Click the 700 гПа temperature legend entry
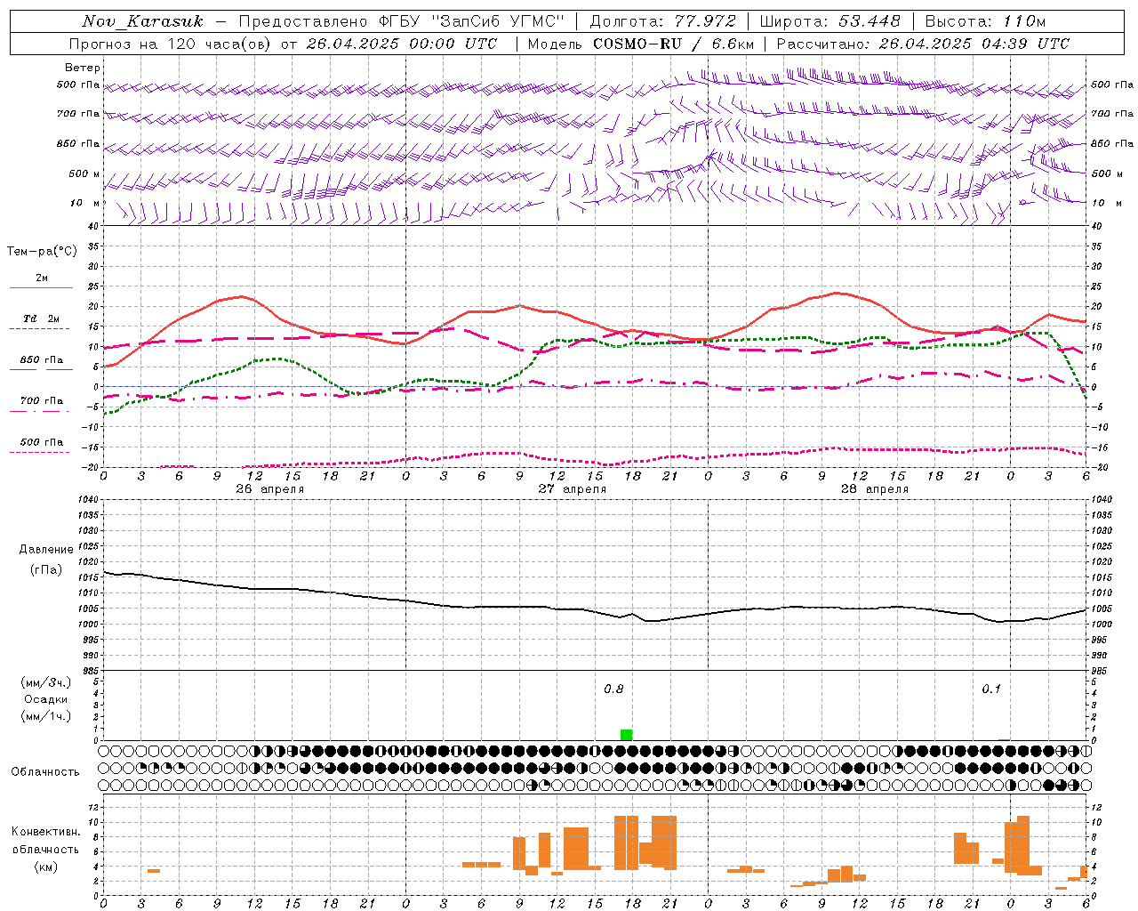This screenshot has height=911, width=1138. click(41, 405)
